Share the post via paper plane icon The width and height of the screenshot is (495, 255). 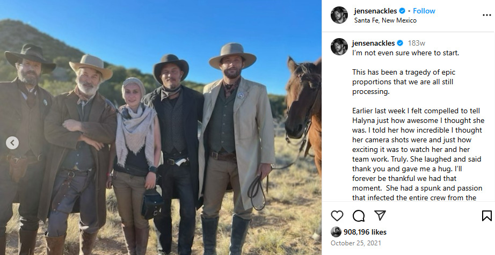pos(380,216)
